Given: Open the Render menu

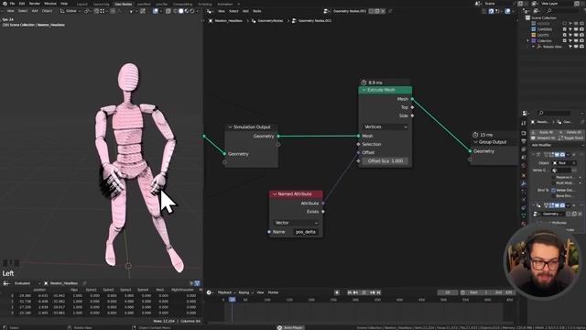Looking at the screenshot, I should coord(35,4).
